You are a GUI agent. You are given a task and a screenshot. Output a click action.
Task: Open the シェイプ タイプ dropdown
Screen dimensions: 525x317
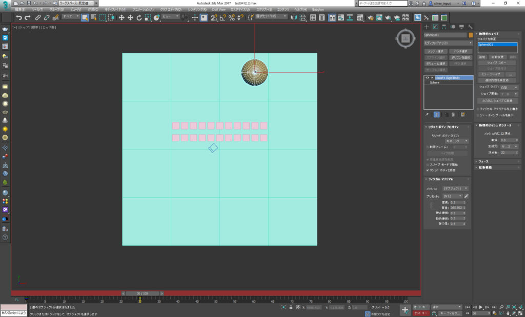(509, 88)
